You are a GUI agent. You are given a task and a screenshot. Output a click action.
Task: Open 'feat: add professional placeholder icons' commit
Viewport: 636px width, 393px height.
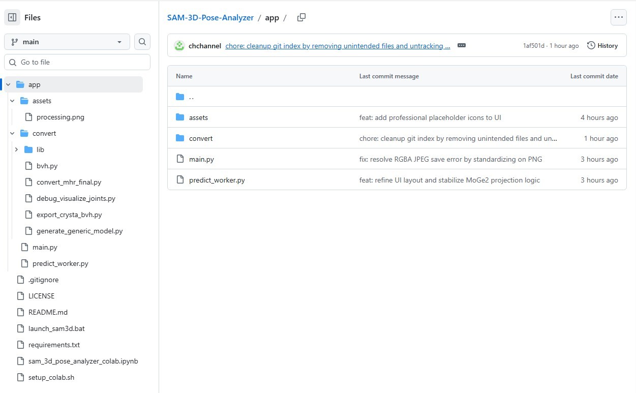430,117
